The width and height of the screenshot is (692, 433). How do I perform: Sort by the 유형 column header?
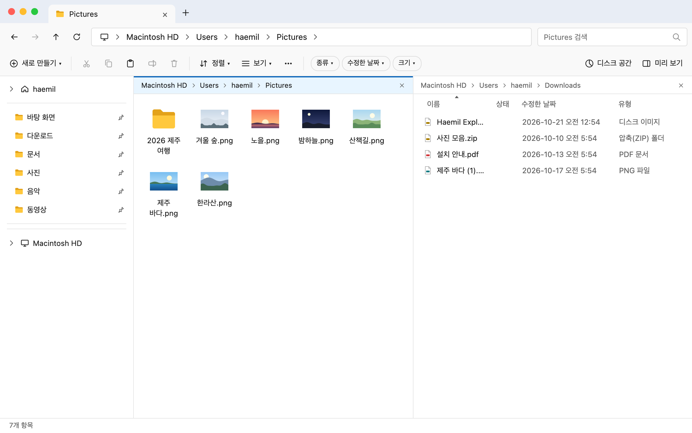[x=625, y=104]
